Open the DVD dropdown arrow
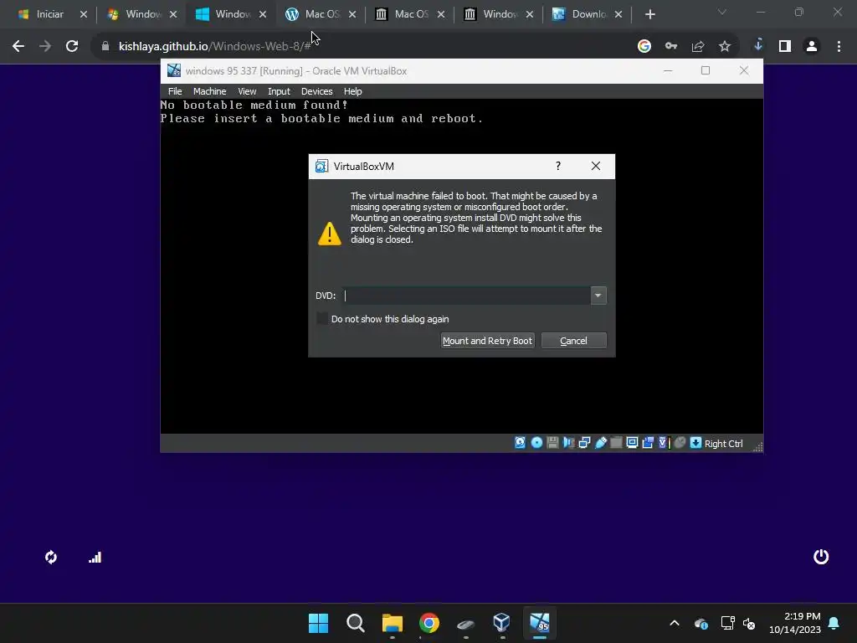 598,296
